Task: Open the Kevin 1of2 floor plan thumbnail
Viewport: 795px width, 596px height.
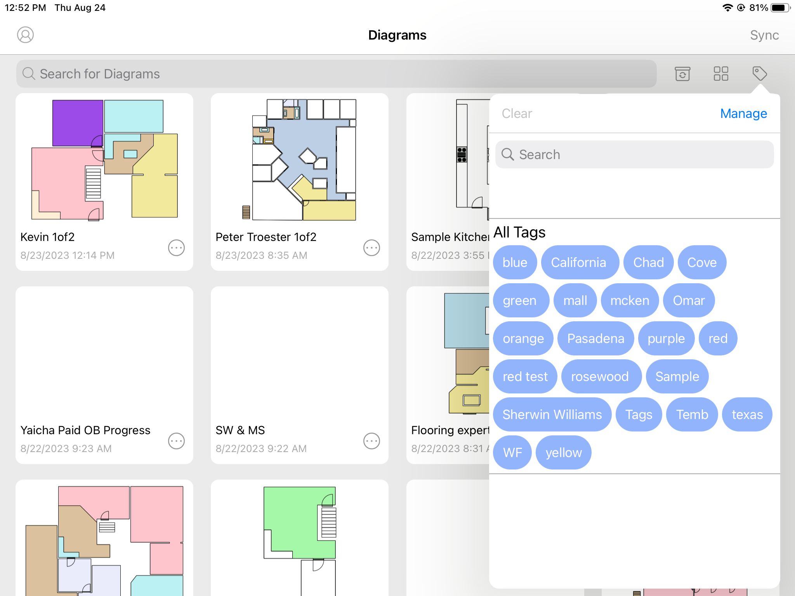Action: point(104,160)
